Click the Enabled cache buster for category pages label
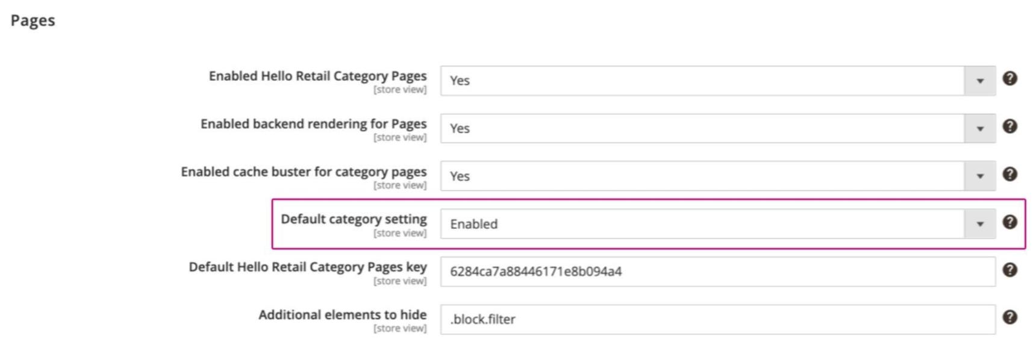This screenshot has width=1036, height=356. pos(304,172)
